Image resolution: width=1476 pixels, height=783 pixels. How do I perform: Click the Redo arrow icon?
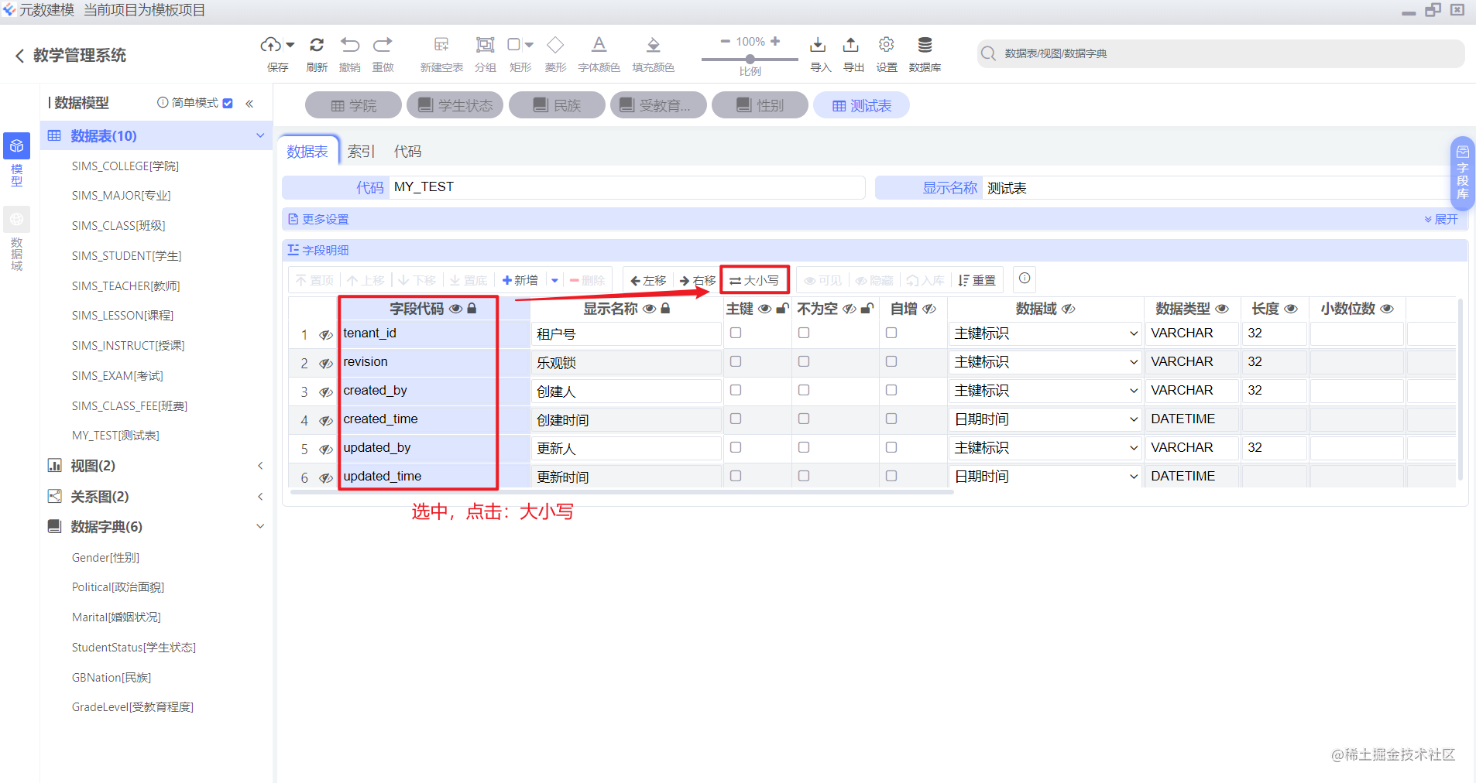point(383,45)
